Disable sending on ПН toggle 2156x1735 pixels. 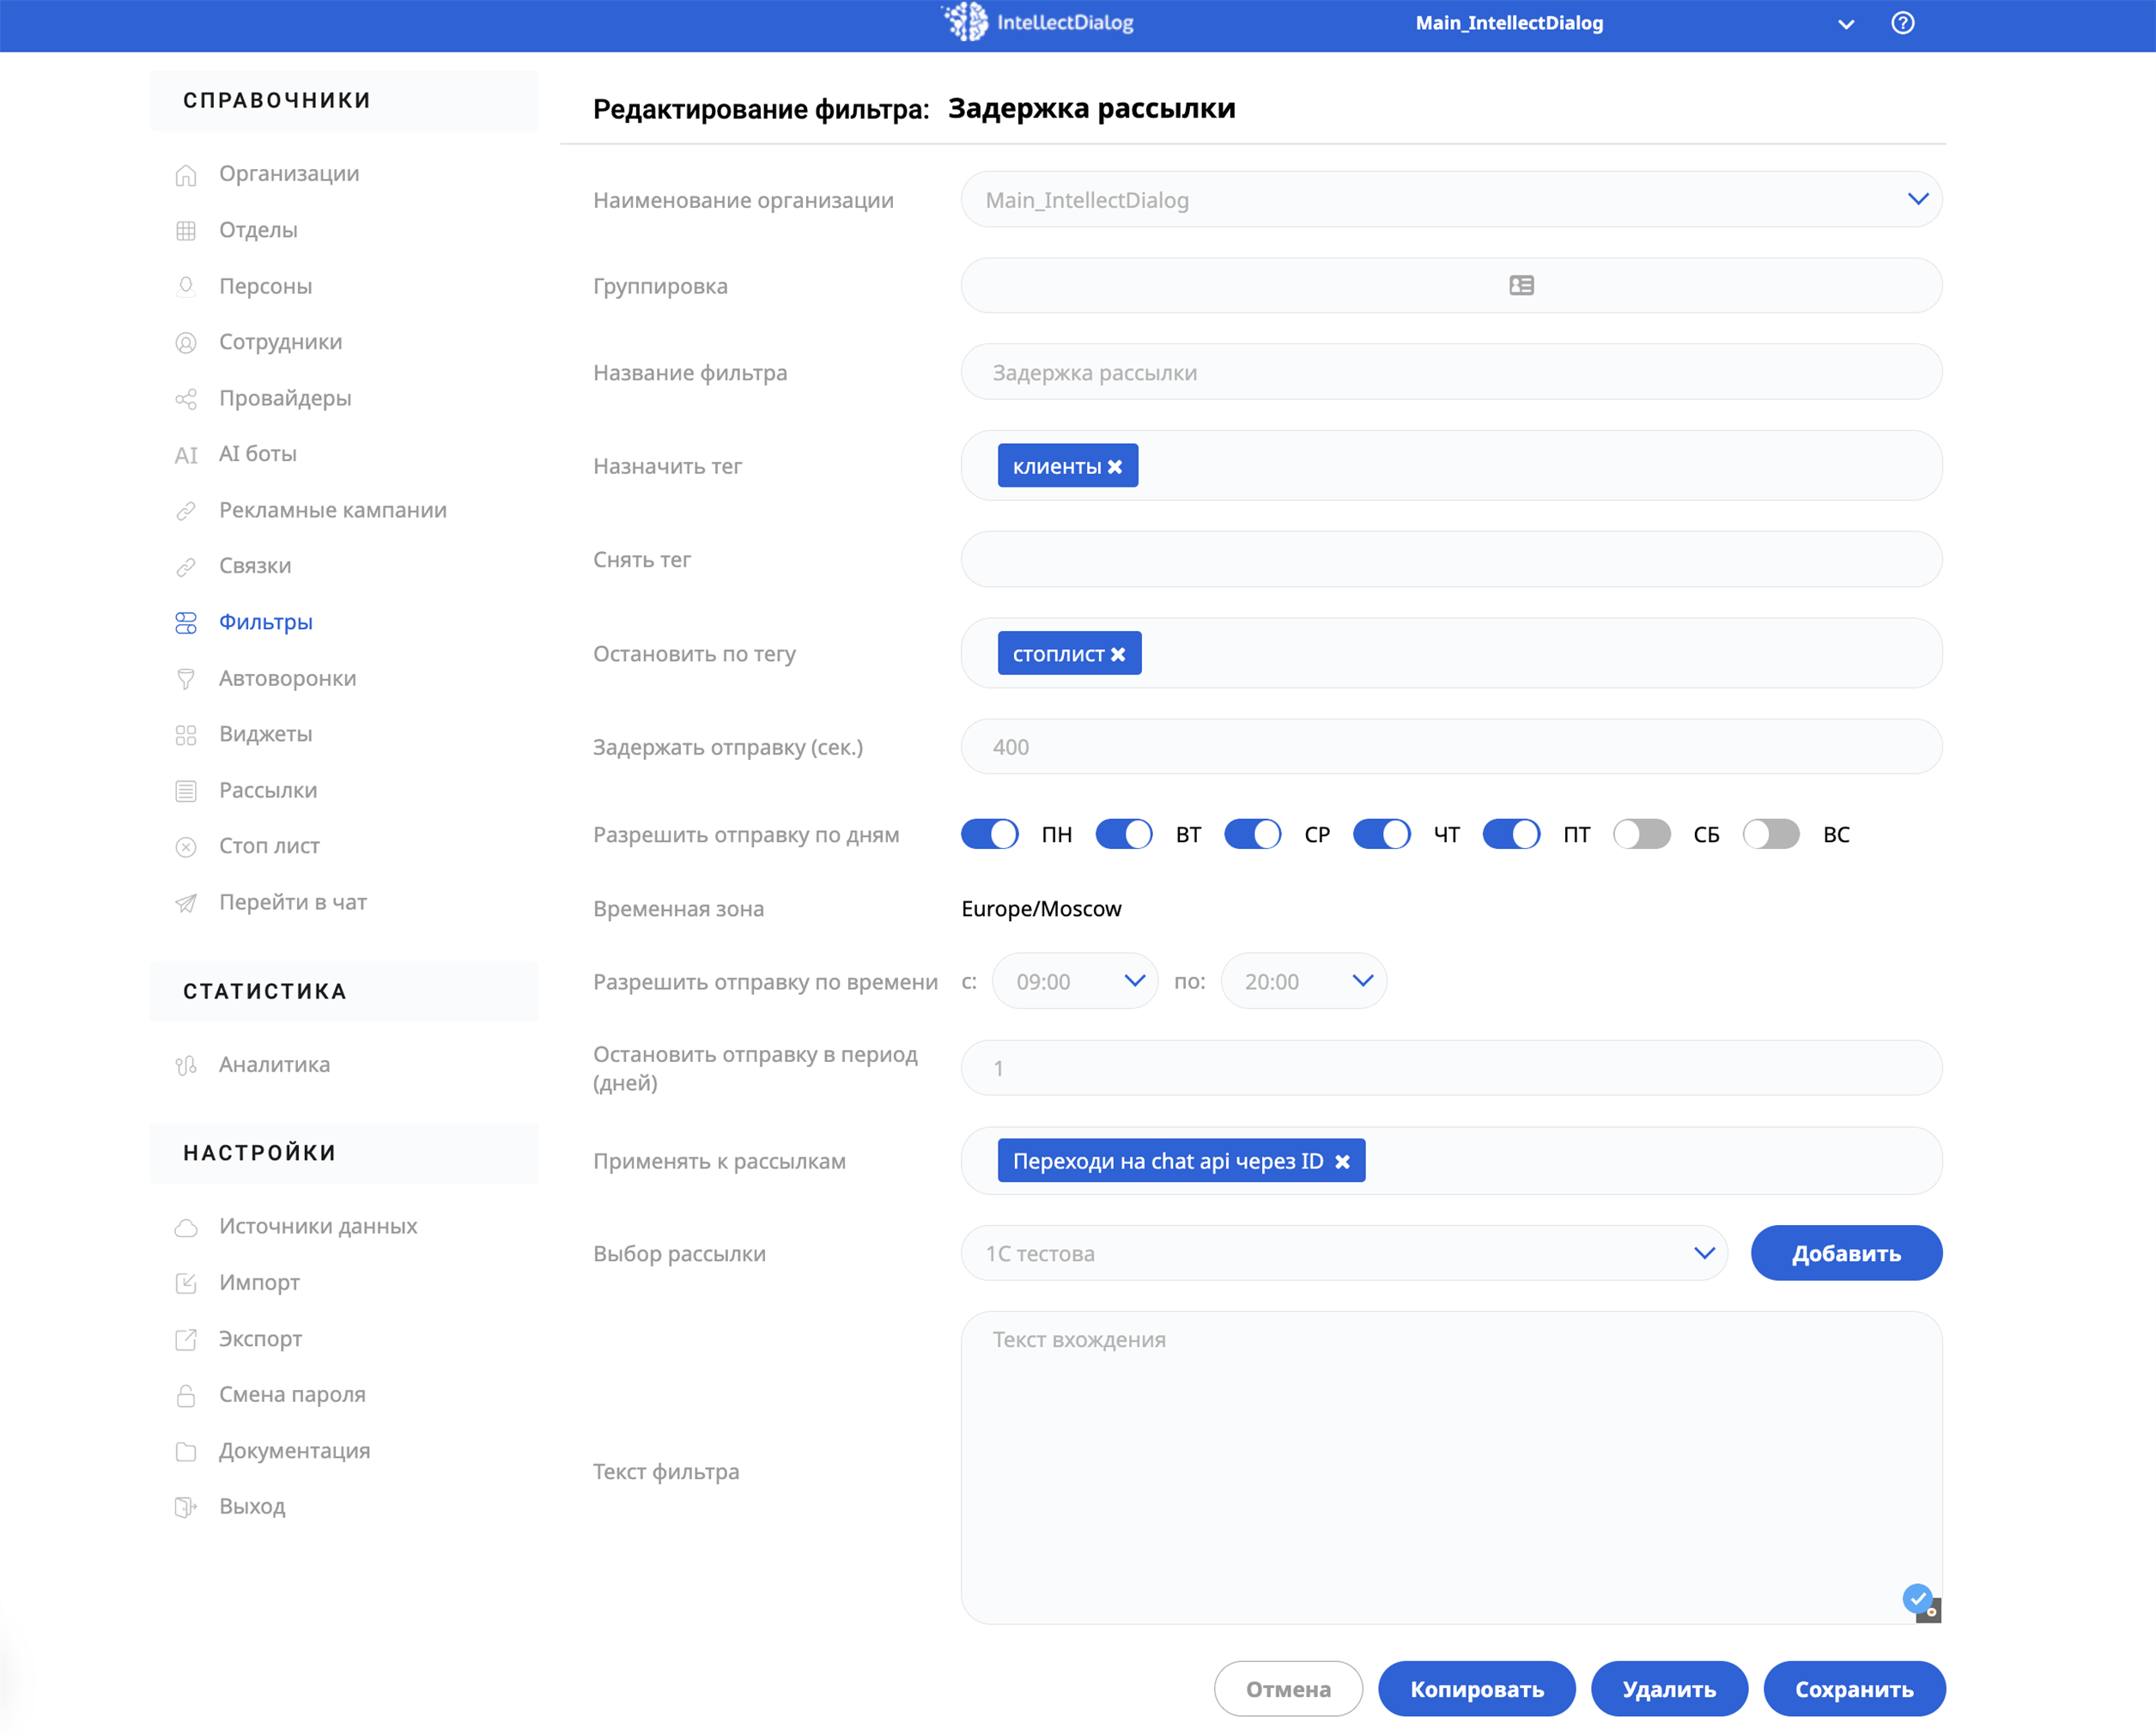point(989,835)
